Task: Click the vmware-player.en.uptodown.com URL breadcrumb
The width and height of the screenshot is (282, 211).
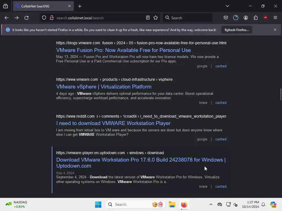Action: pyautogui.click(x=110, y=153)
